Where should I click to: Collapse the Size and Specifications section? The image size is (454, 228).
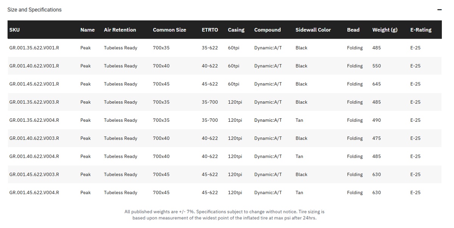(439, 10)
